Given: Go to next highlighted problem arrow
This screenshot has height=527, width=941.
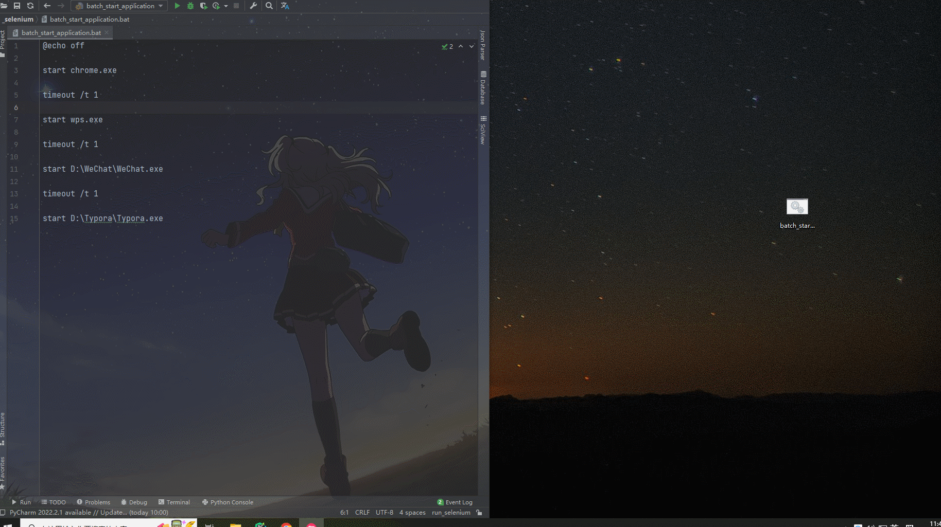Looking at the screenshot, I should 472,46.
